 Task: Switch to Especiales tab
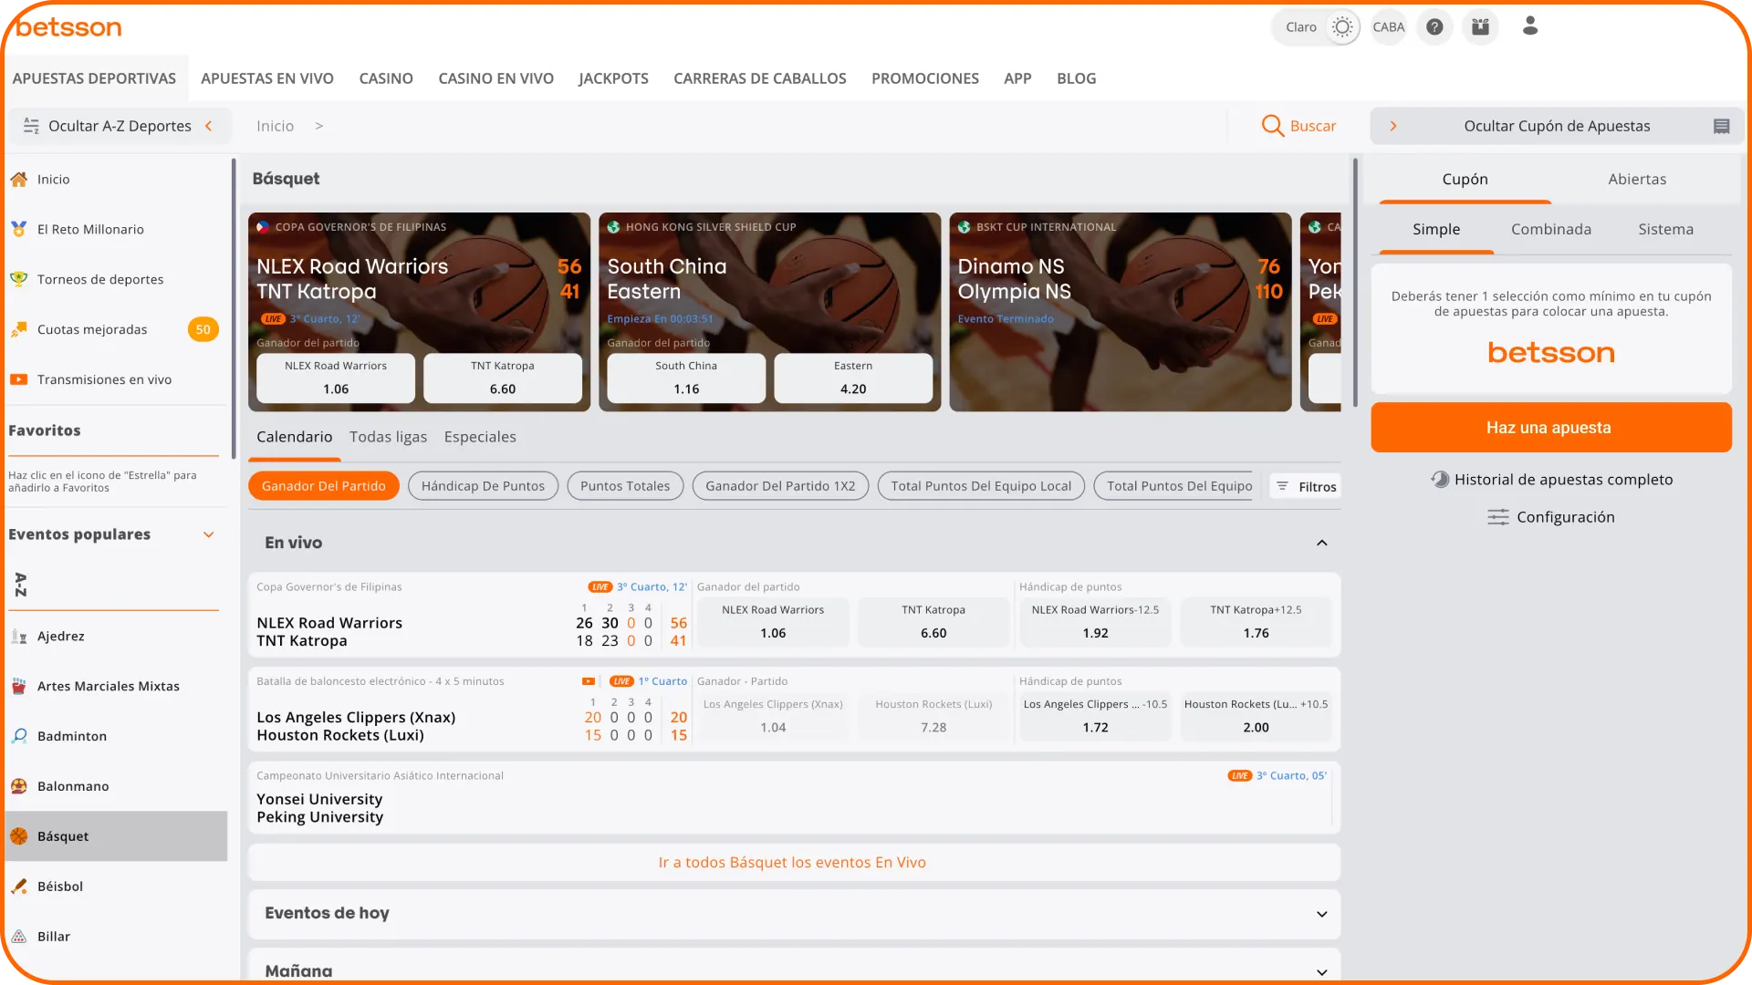480,437
